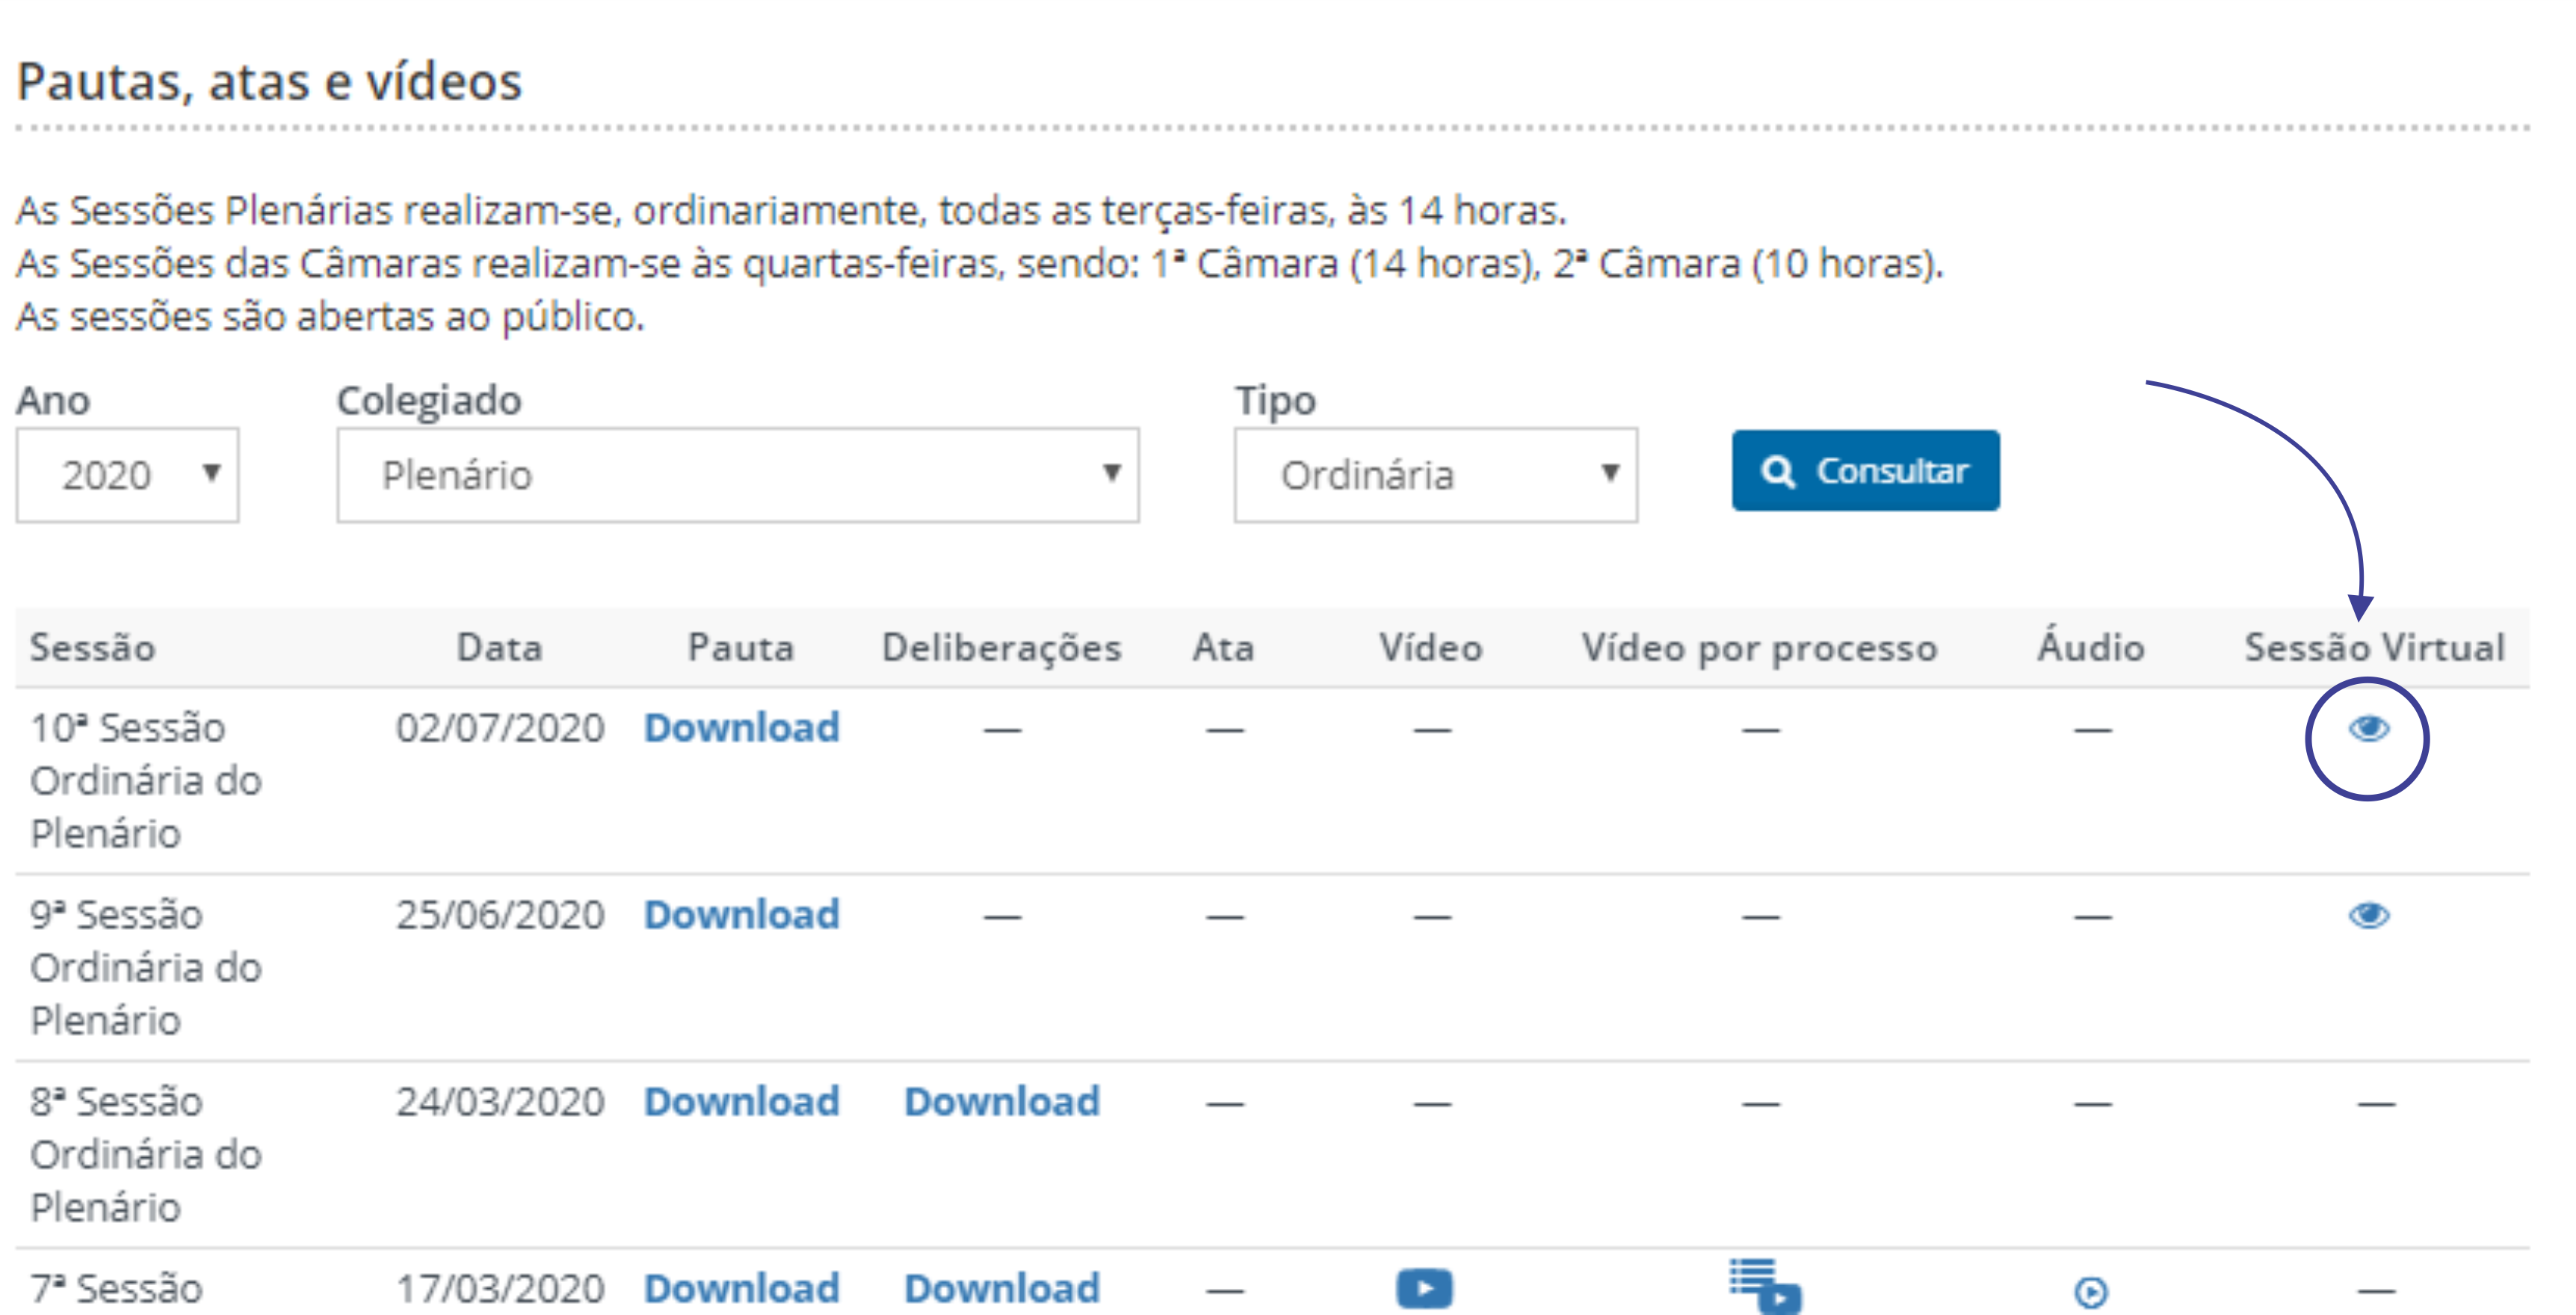Open the Ano dropdown showing 2020

(x=127, y=475)
